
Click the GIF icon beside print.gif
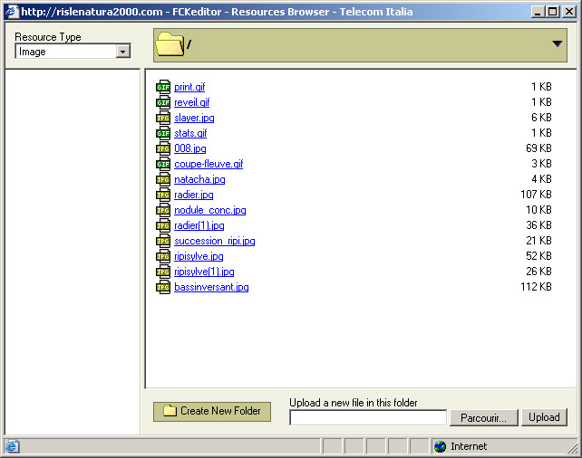(x=163, y=87)
